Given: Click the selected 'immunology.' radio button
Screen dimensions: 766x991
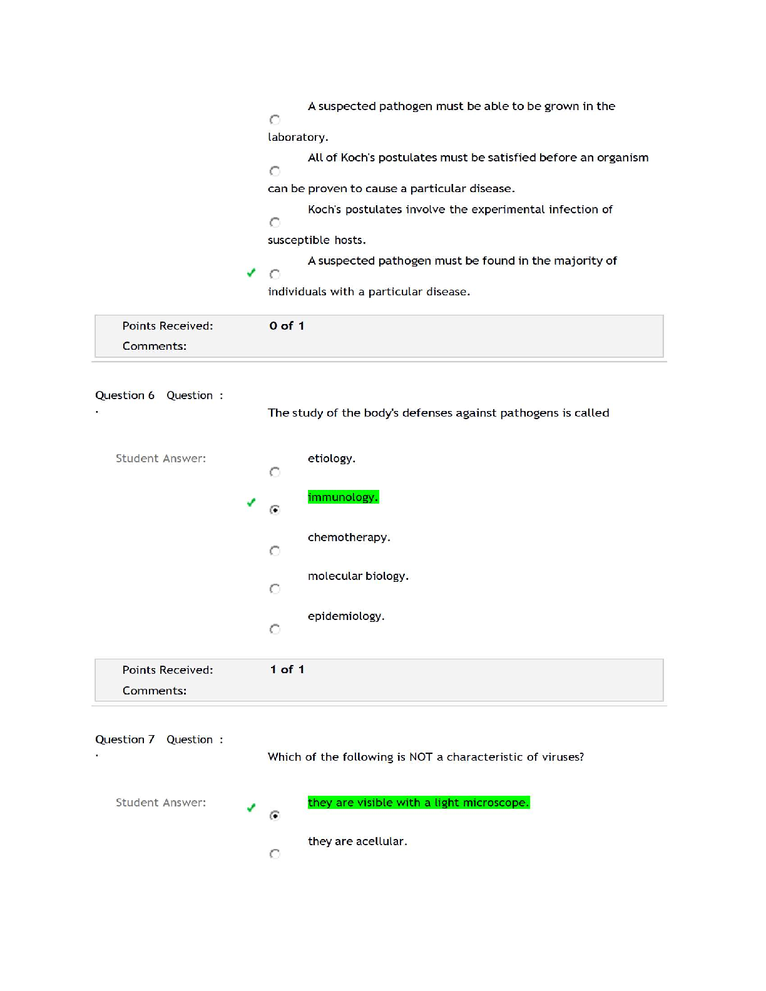Looking at the screenshot, I should (x=275, y=510).
